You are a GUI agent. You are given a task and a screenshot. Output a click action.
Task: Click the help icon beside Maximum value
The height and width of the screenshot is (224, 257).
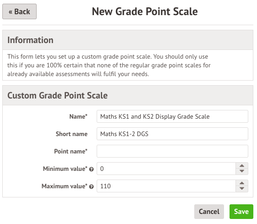pyautogui.click(x=91, y=186)
